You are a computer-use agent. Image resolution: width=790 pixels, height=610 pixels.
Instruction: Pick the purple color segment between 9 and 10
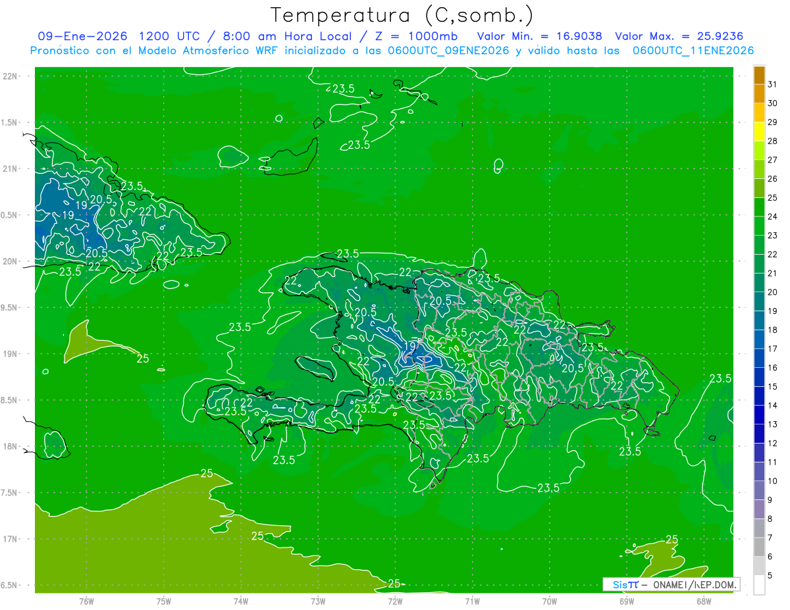tap(759, 490)
